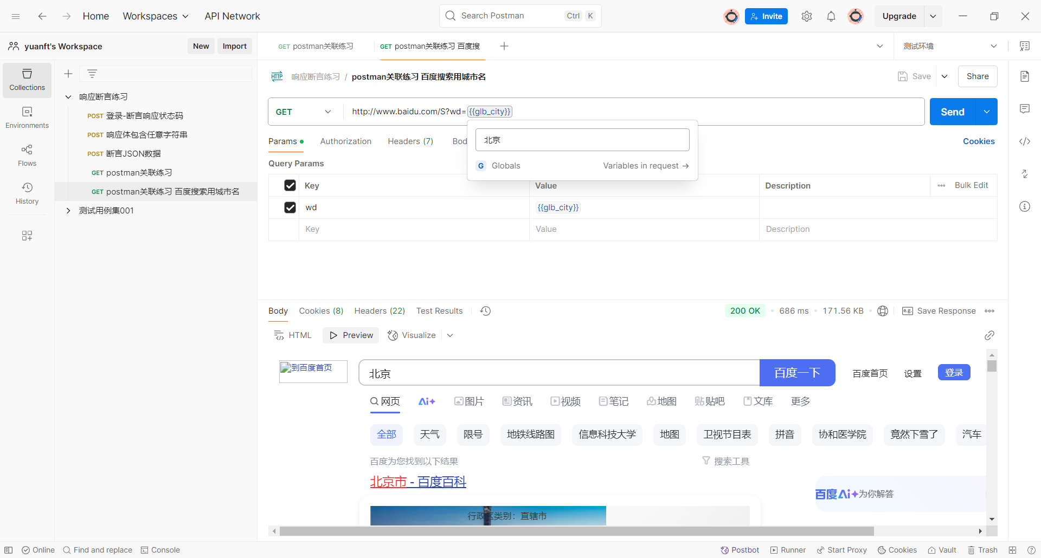Click the Send button
The height and width of the screenshot is (558, 1041).
pyautogui.click(x=953, y=112)
